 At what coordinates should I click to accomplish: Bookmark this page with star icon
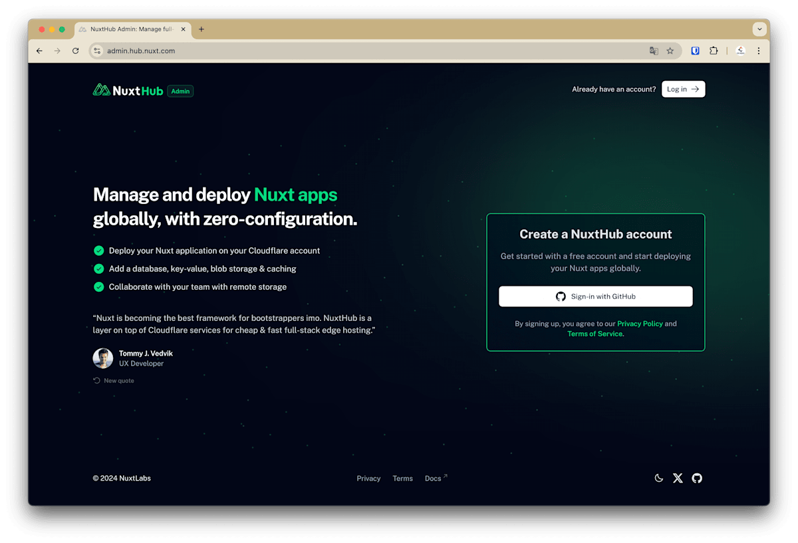(x=670, y=51)
